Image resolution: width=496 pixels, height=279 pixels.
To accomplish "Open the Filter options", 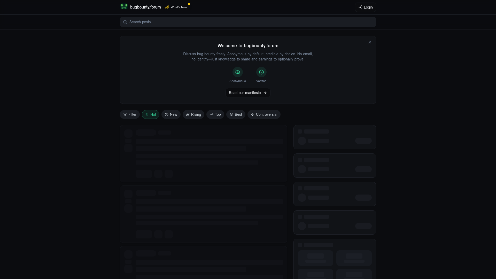I will click(129, 114).
